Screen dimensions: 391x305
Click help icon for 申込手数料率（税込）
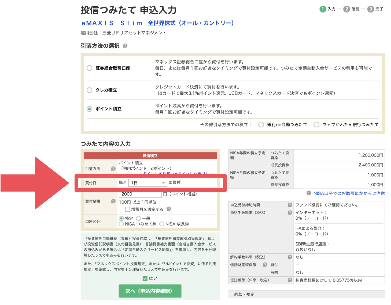point(290,213)
